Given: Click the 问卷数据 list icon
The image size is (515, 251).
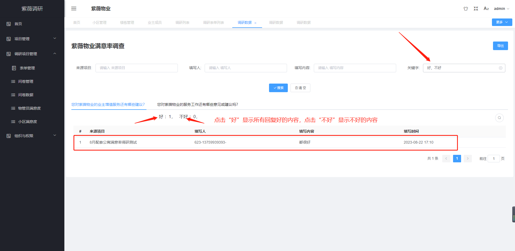Looking at the screenshot, I should (13, 95).
